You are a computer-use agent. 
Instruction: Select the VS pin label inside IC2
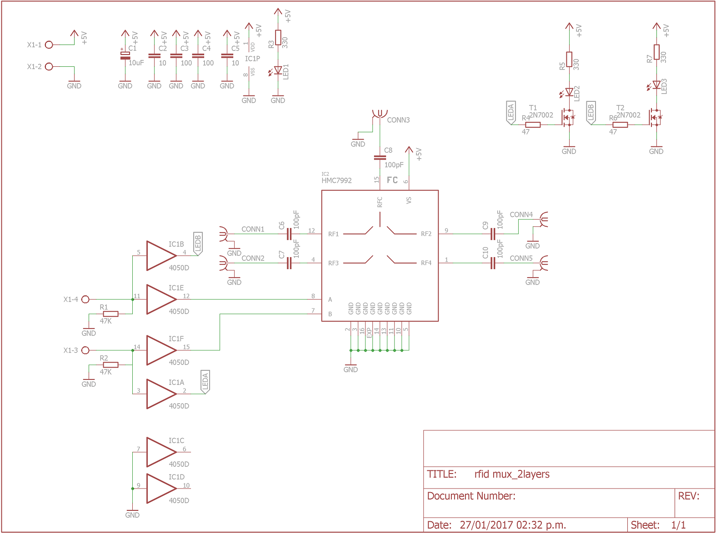(x=409, y=200)
